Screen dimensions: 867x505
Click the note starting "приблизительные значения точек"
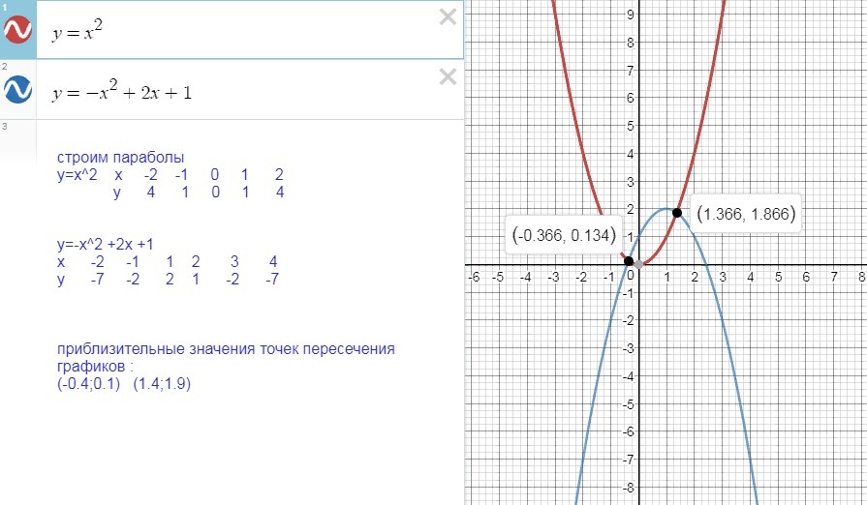(x=226, y=349)
